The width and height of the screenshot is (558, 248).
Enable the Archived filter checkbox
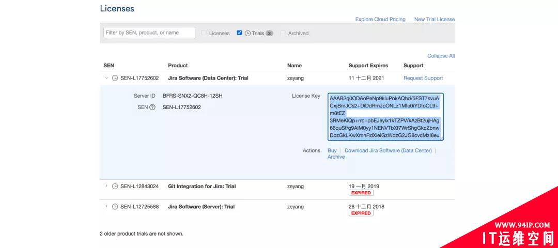283,33
